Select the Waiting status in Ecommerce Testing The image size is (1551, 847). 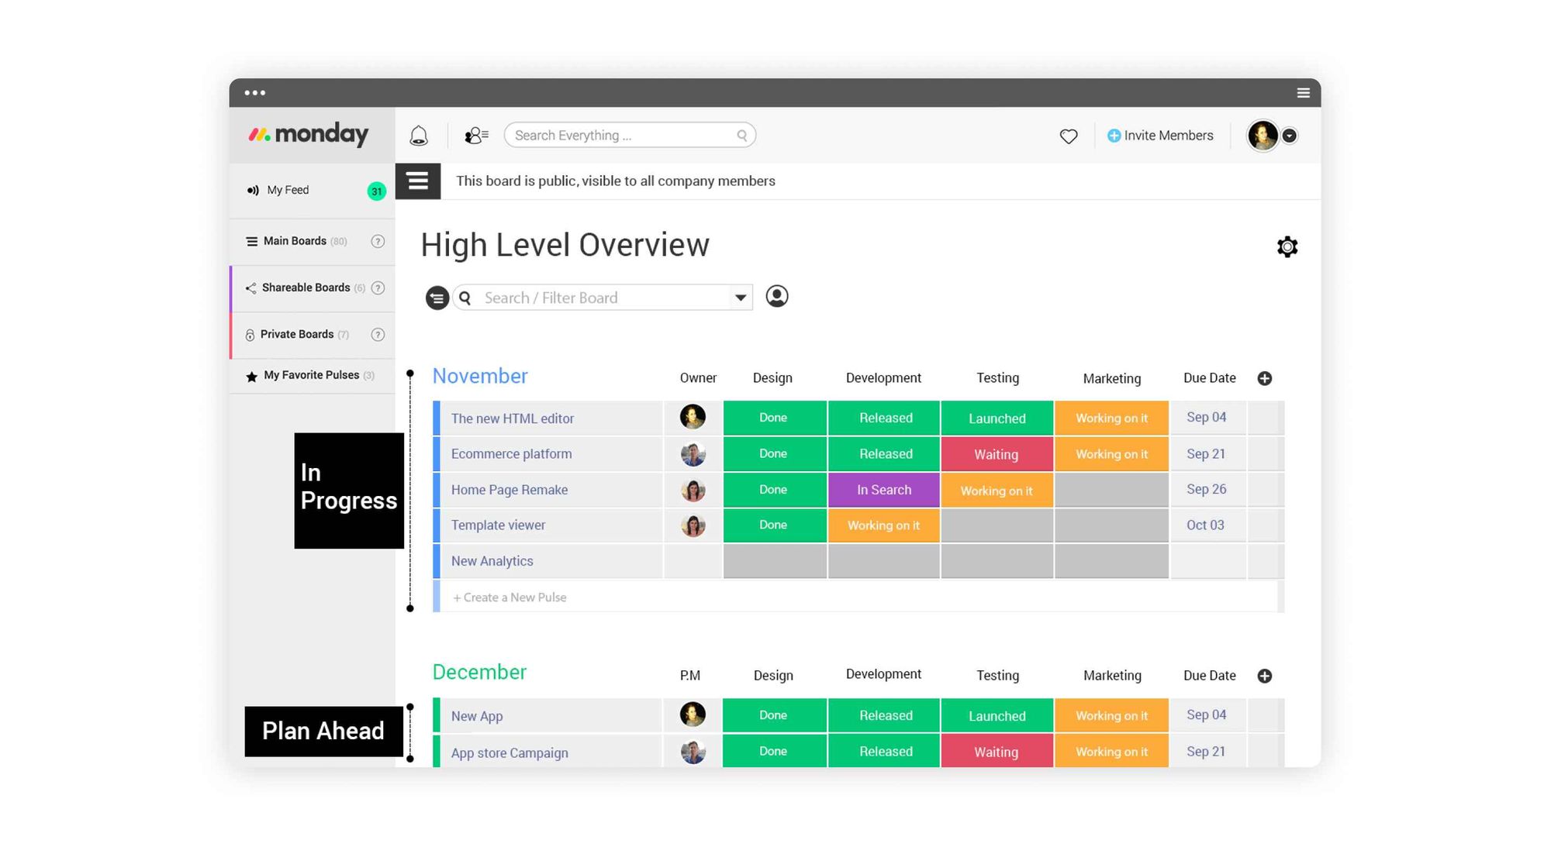[997, 454]
